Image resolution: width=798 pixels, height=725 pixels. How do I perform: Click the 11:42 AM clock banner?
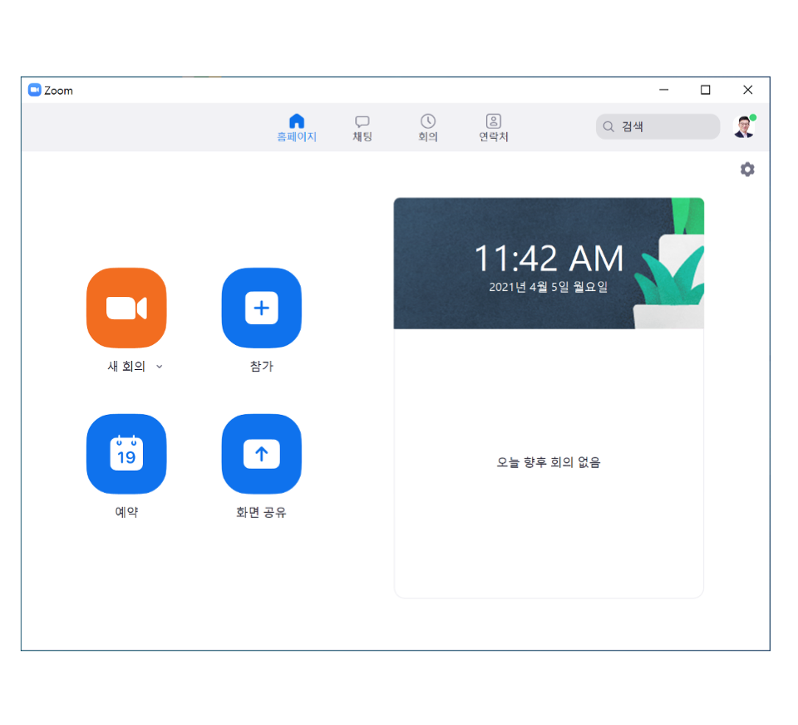pyautogui.click(x=549, y=264)
